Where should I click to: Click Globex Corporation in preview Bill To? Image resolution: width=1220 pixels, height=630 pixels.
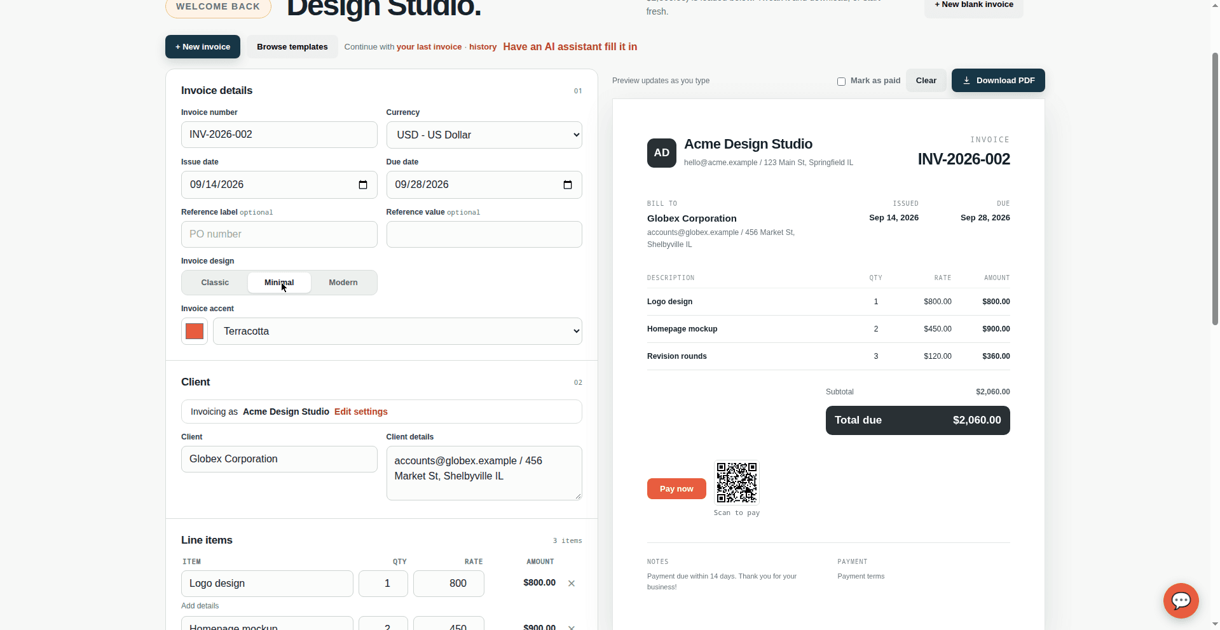[x=692, y=218]
